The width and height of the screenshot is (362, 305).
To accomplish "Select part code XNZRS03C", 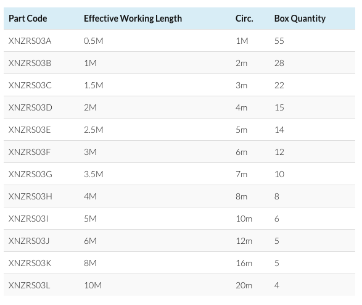I will pyautogui.click(x=30, y=85).
